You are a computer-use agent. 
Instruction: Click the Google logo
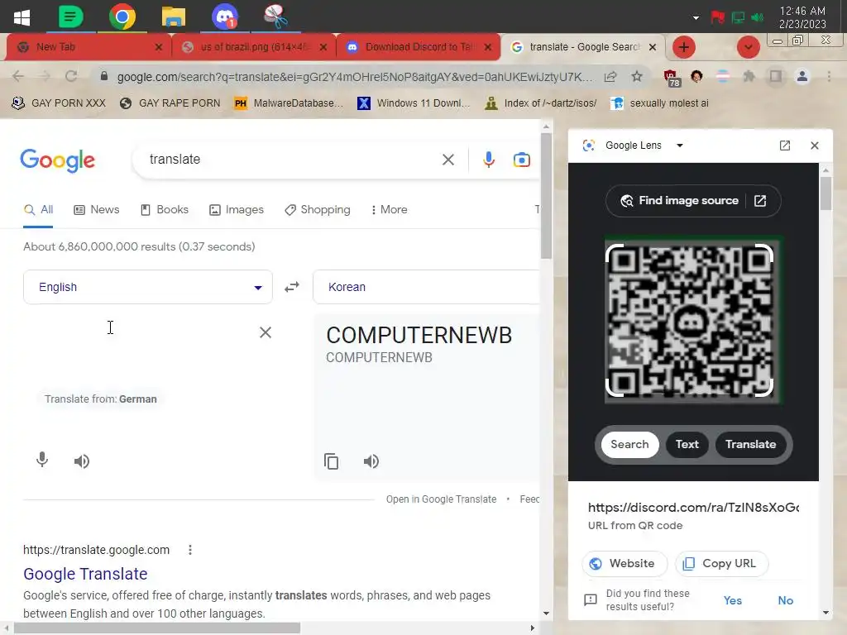(x=58, y=160)
